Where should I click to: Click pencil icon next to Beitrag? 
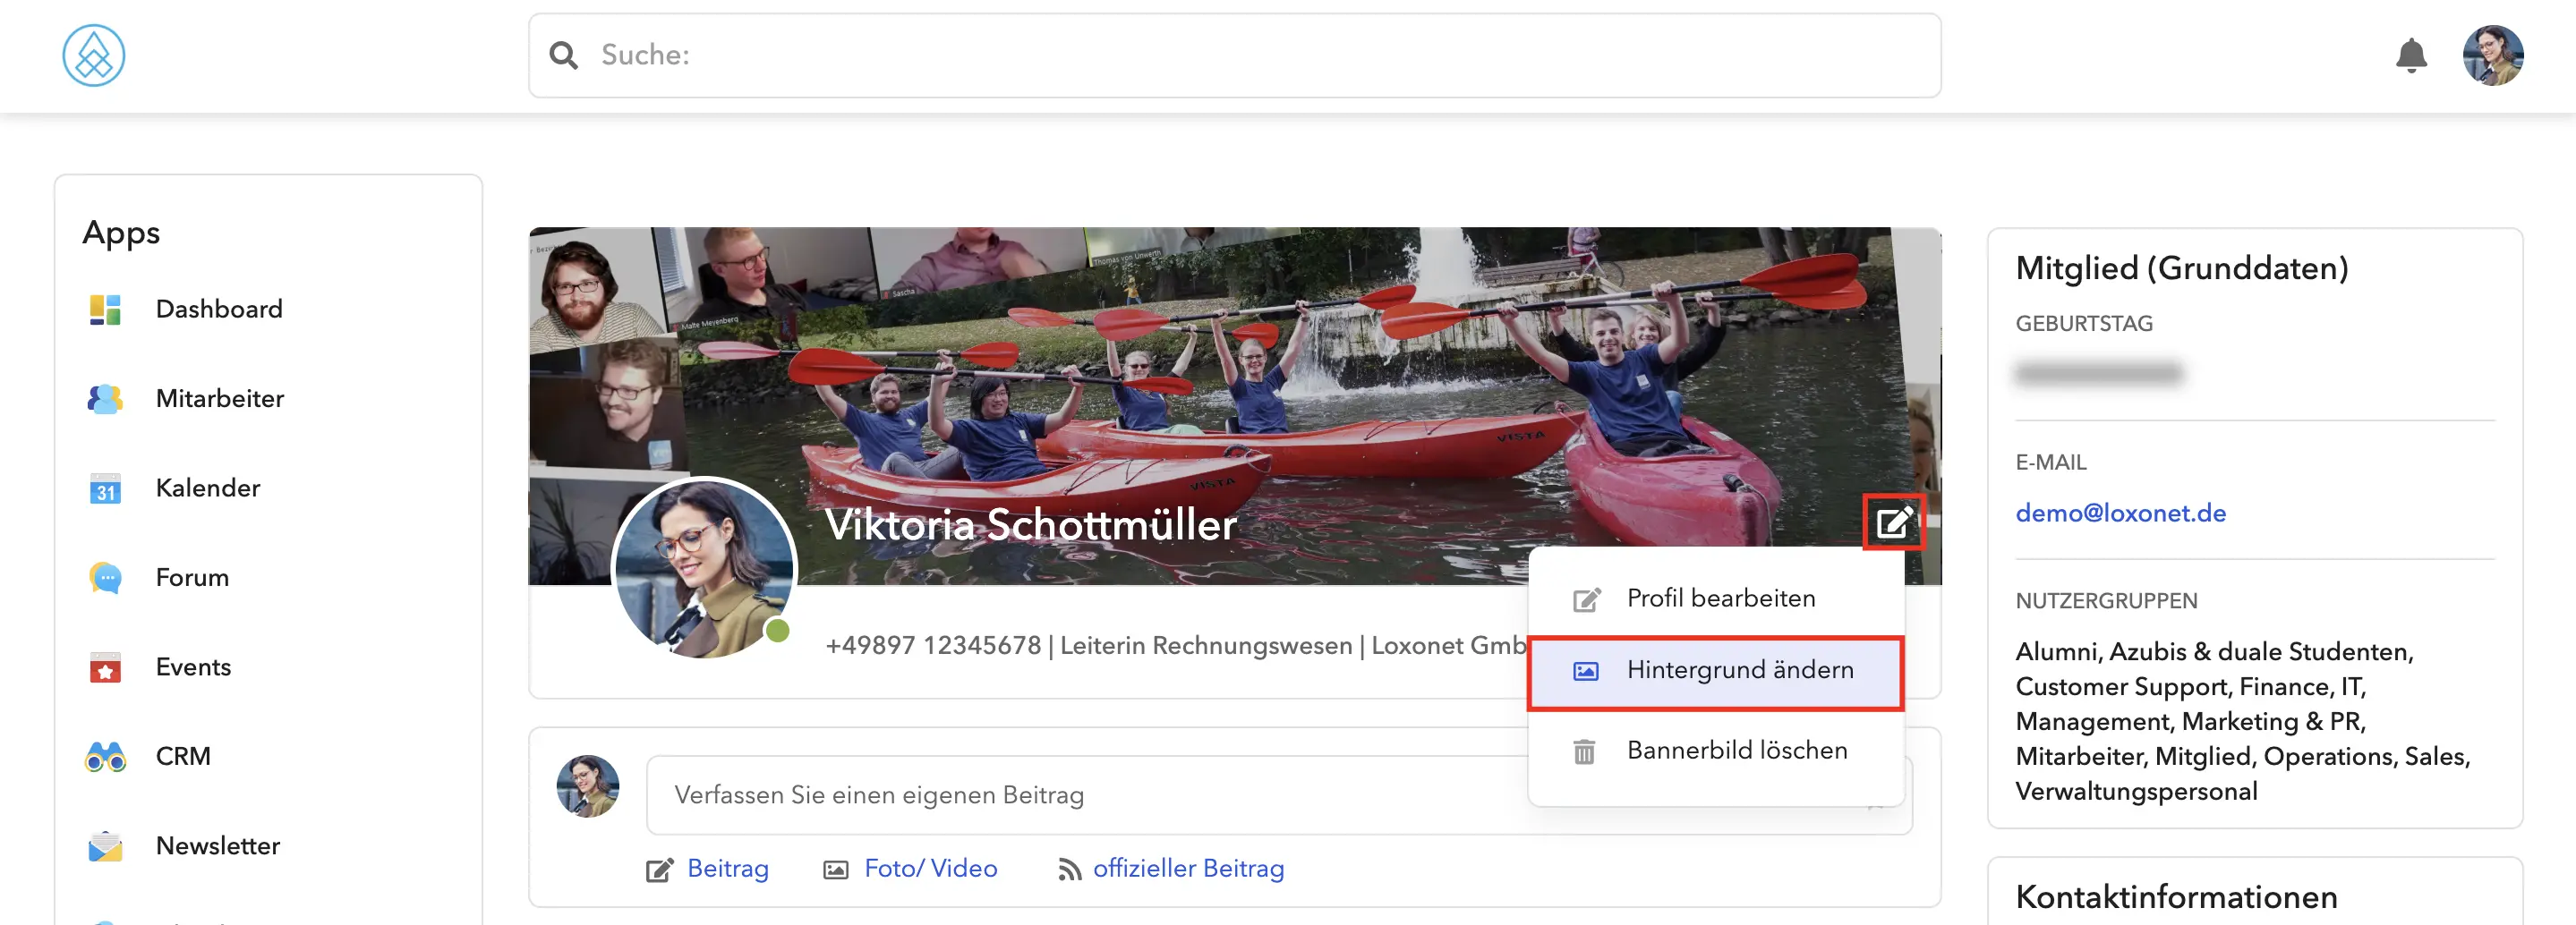[x=659, y=870]
